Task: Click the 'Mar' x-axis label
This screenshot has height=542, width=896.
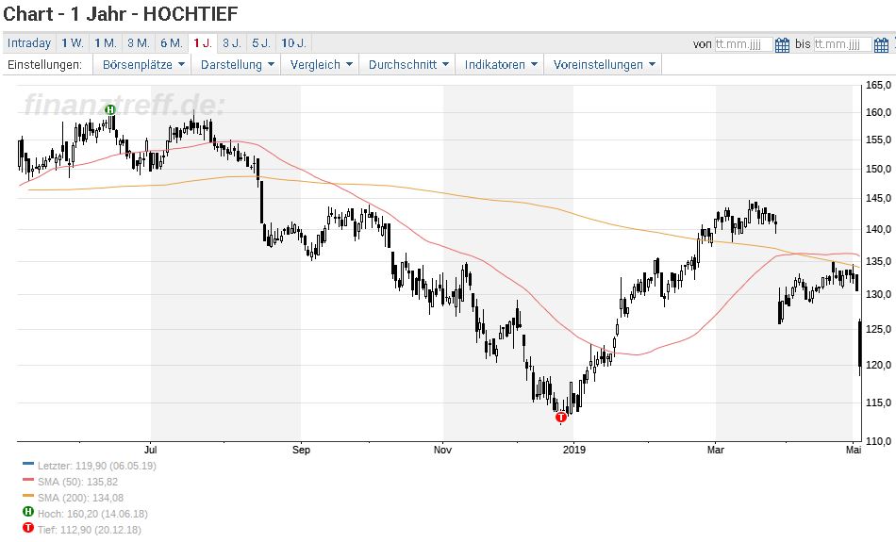Action: click(716, 450)
